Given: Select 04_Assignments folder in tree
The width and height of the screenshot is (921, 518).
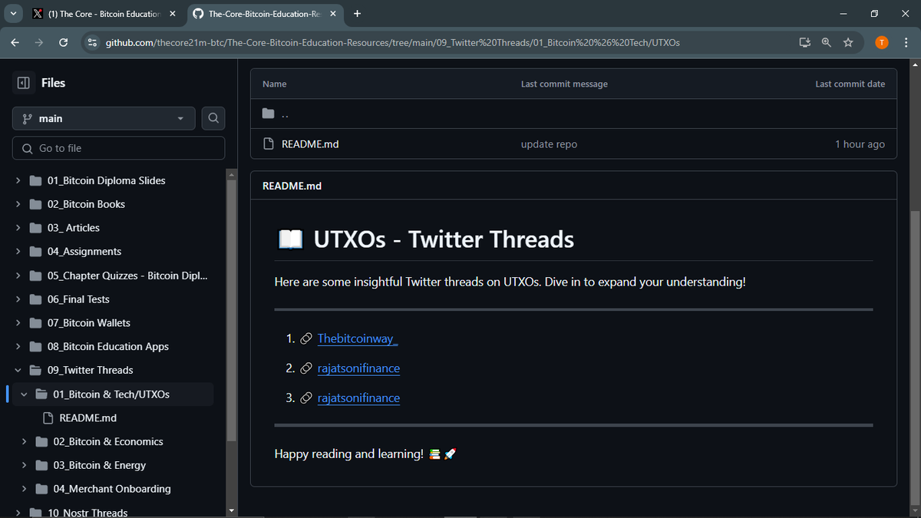Looking at the screenshot, I should pos(84,252).
